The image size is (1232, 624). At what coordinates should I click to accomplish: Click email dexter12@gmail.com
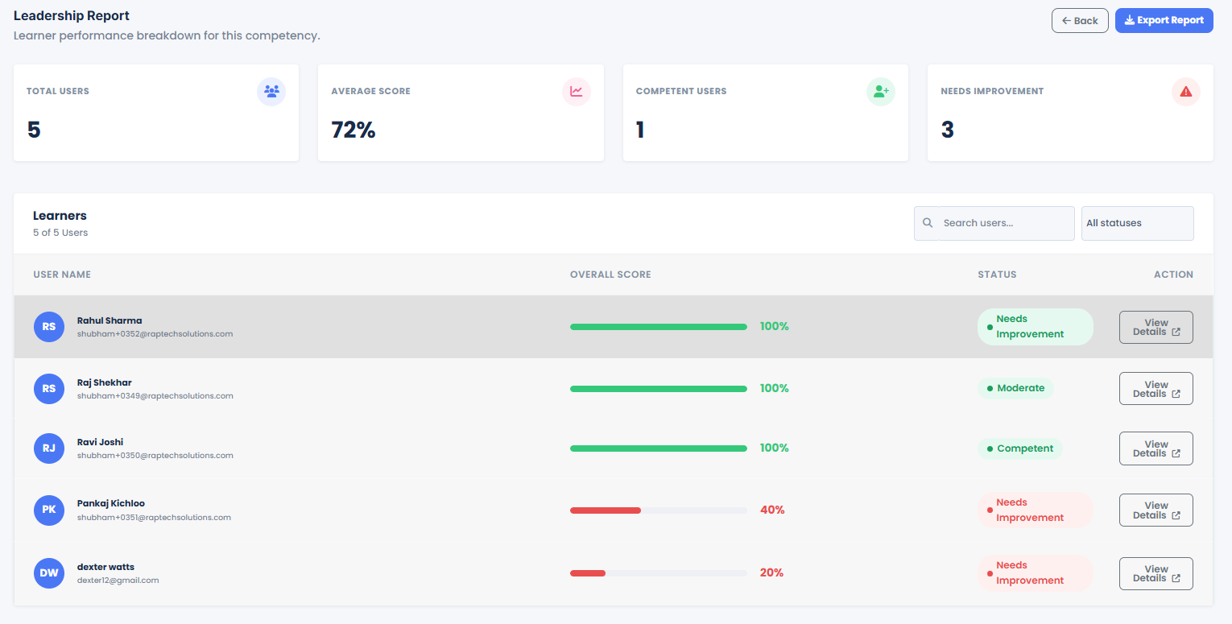click(118, 581)
